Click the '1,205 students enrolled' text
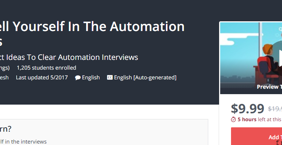 (x=46, y=68)
